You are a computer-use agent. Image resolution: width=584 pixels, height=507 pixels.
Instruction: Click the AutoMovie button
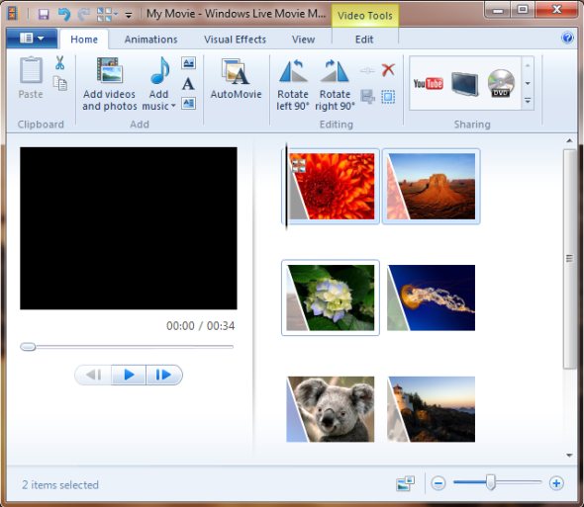pos(236,79)
